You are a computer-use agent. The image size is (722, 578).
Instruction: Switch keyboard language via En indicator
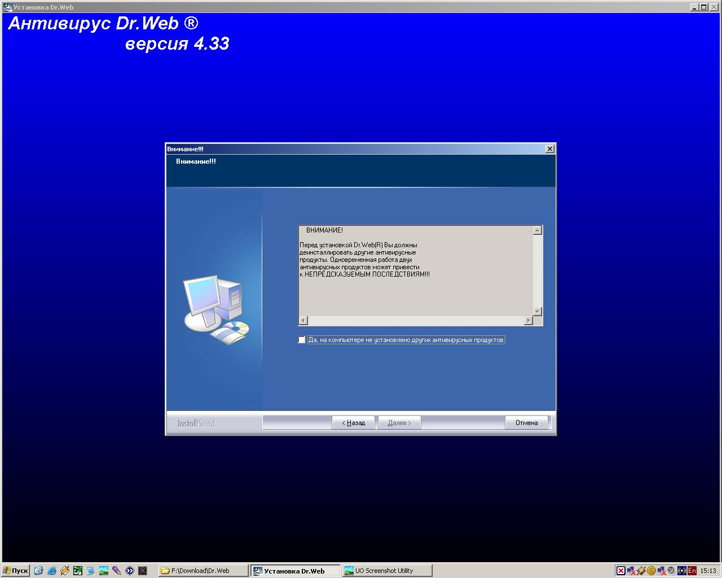(692, 571)
